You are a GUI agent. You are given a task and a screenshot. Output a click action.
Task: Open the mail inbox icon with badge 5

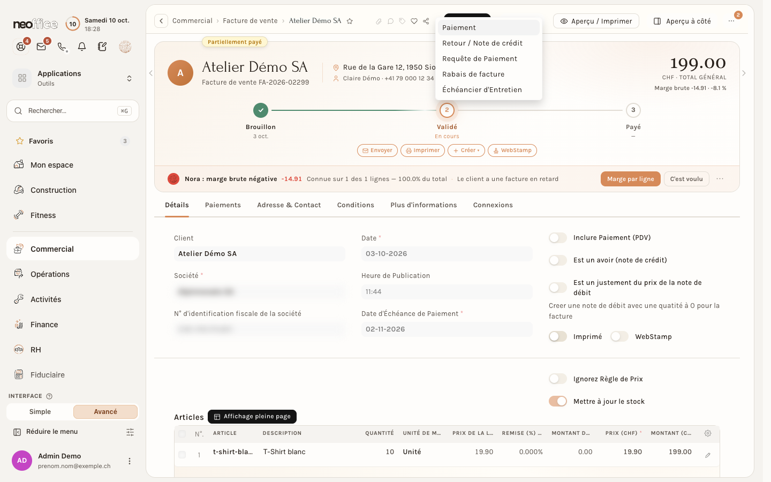click(41, 47)
